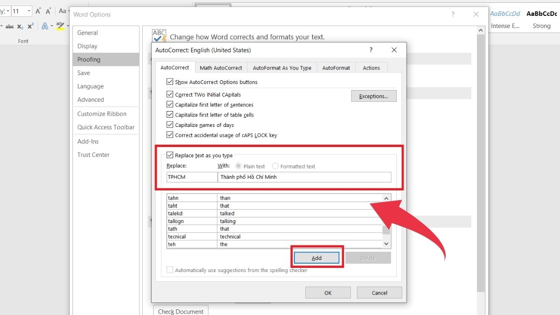Select the 'tath' entry row
This screenshot has width=560, height=315.
coord(274,229)
